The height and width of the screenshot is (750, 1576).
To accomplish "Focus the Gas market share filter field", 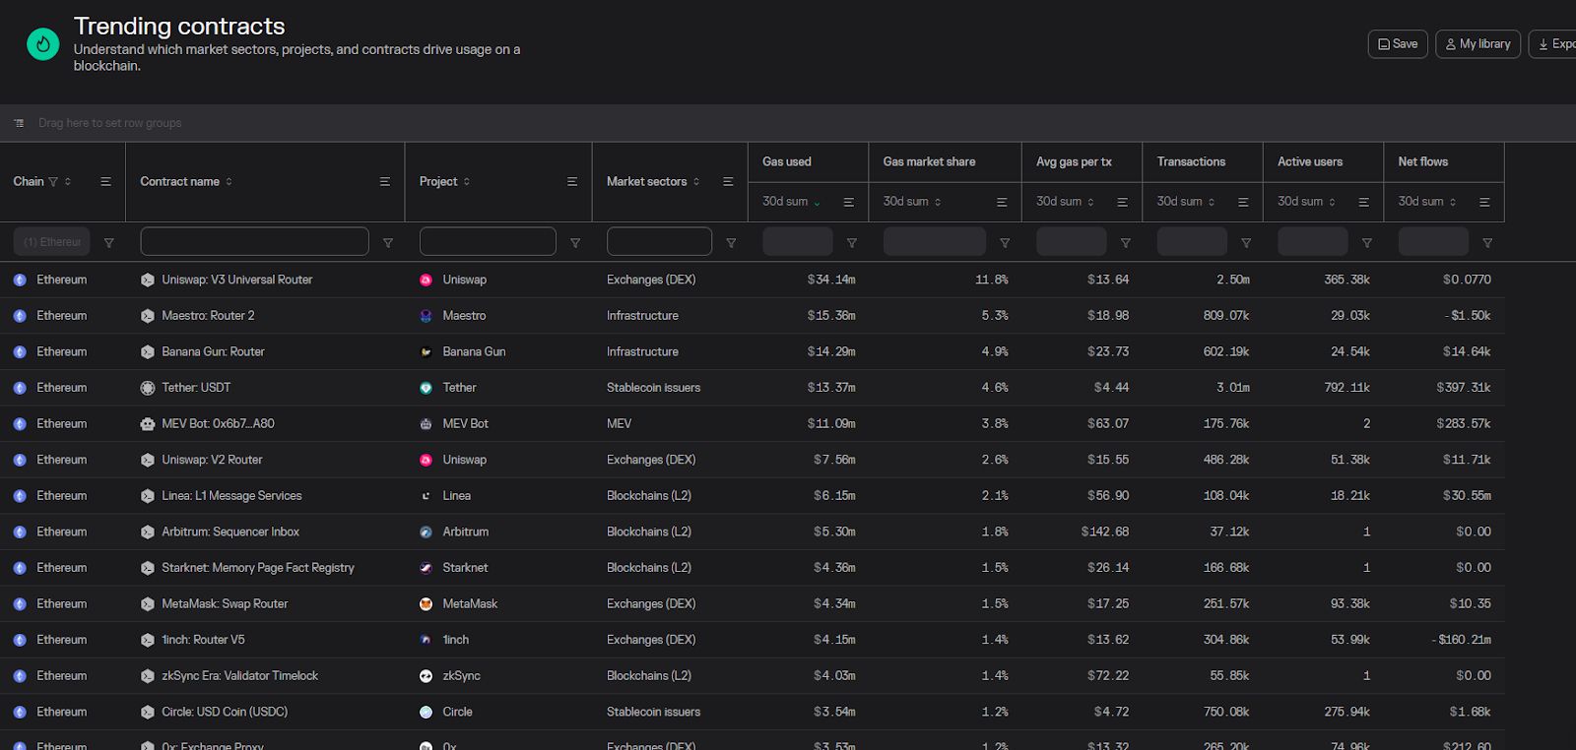I will [x=935, y=242].
